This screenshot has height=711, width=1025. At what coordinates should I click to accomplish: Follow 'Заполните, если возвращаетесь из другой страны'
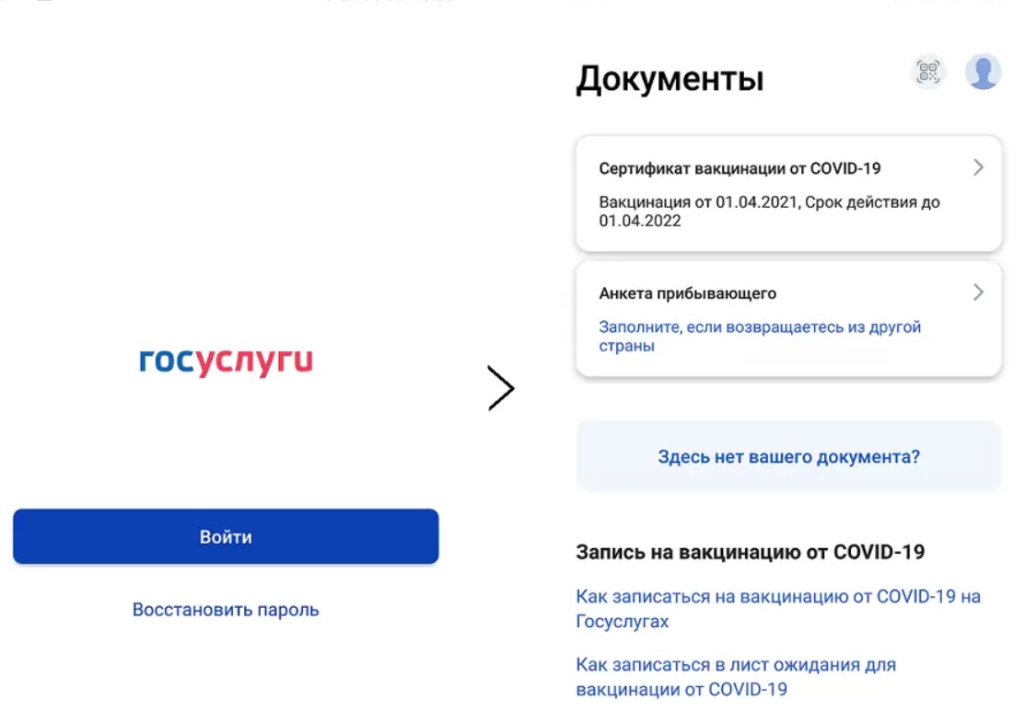pyautogui.click(x=760, y=337)
